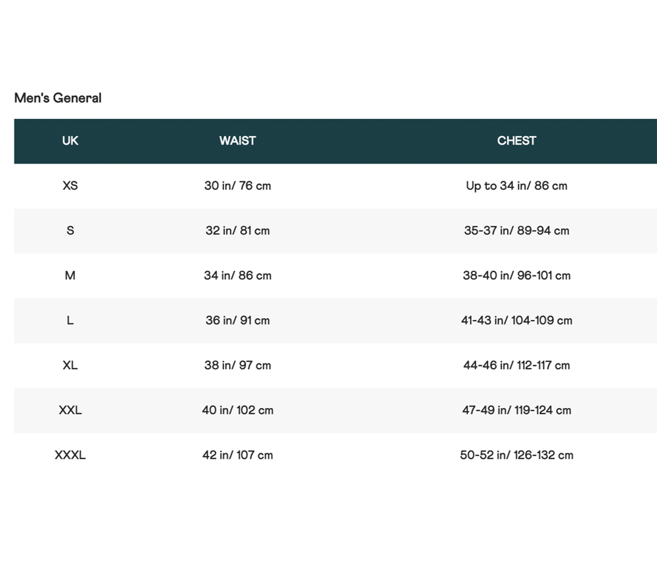Viewport: 657px width, 569px height.
Task: Select the XXL size row label
Action: 70,410
